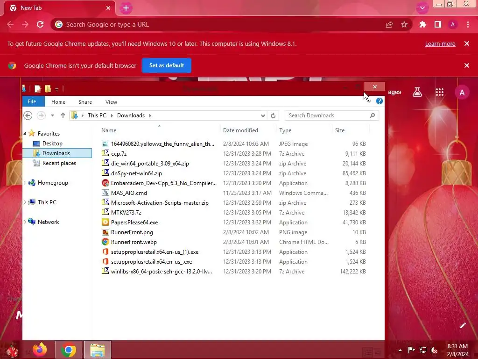This screenshot has height=359, width=478.
Task: Select file ccp.7z
Action: click(x=119, y=153)
